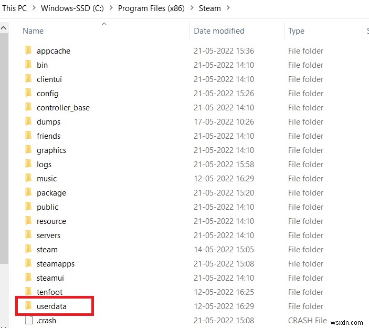Select the logs folder name

[44, 165]
